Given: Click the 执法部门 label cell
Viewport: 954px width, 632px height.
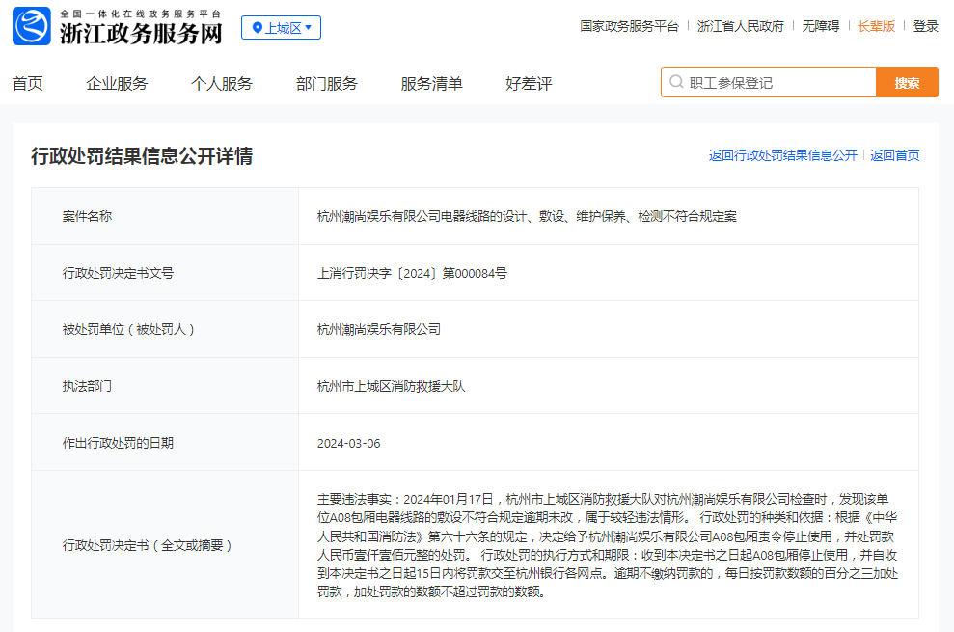Looking at the screenshot, I should point(165,386).
